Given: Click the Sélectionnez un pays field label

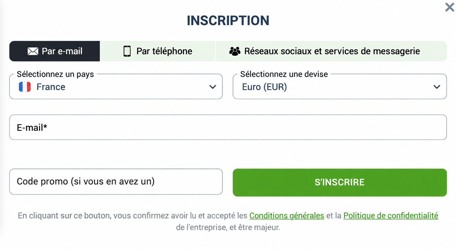Looking at the screenshot, I should tap(55, 74).
